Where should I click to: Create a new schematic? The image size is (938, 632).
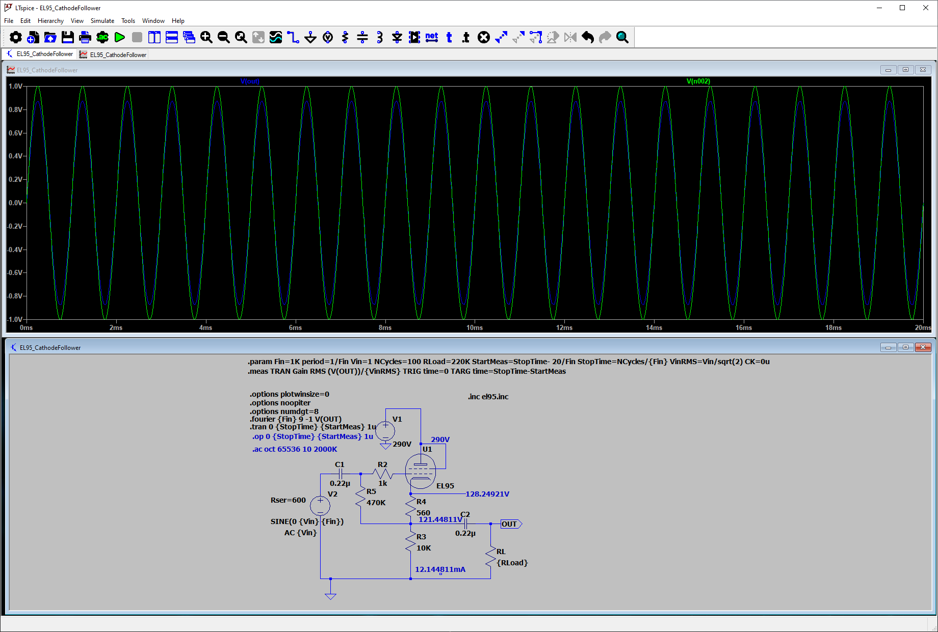[x=33, y=37]
